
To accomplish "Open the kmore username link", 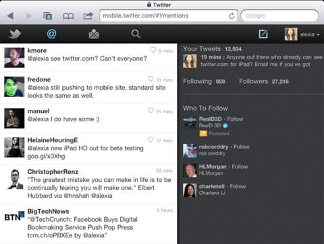I will (37, 51).
